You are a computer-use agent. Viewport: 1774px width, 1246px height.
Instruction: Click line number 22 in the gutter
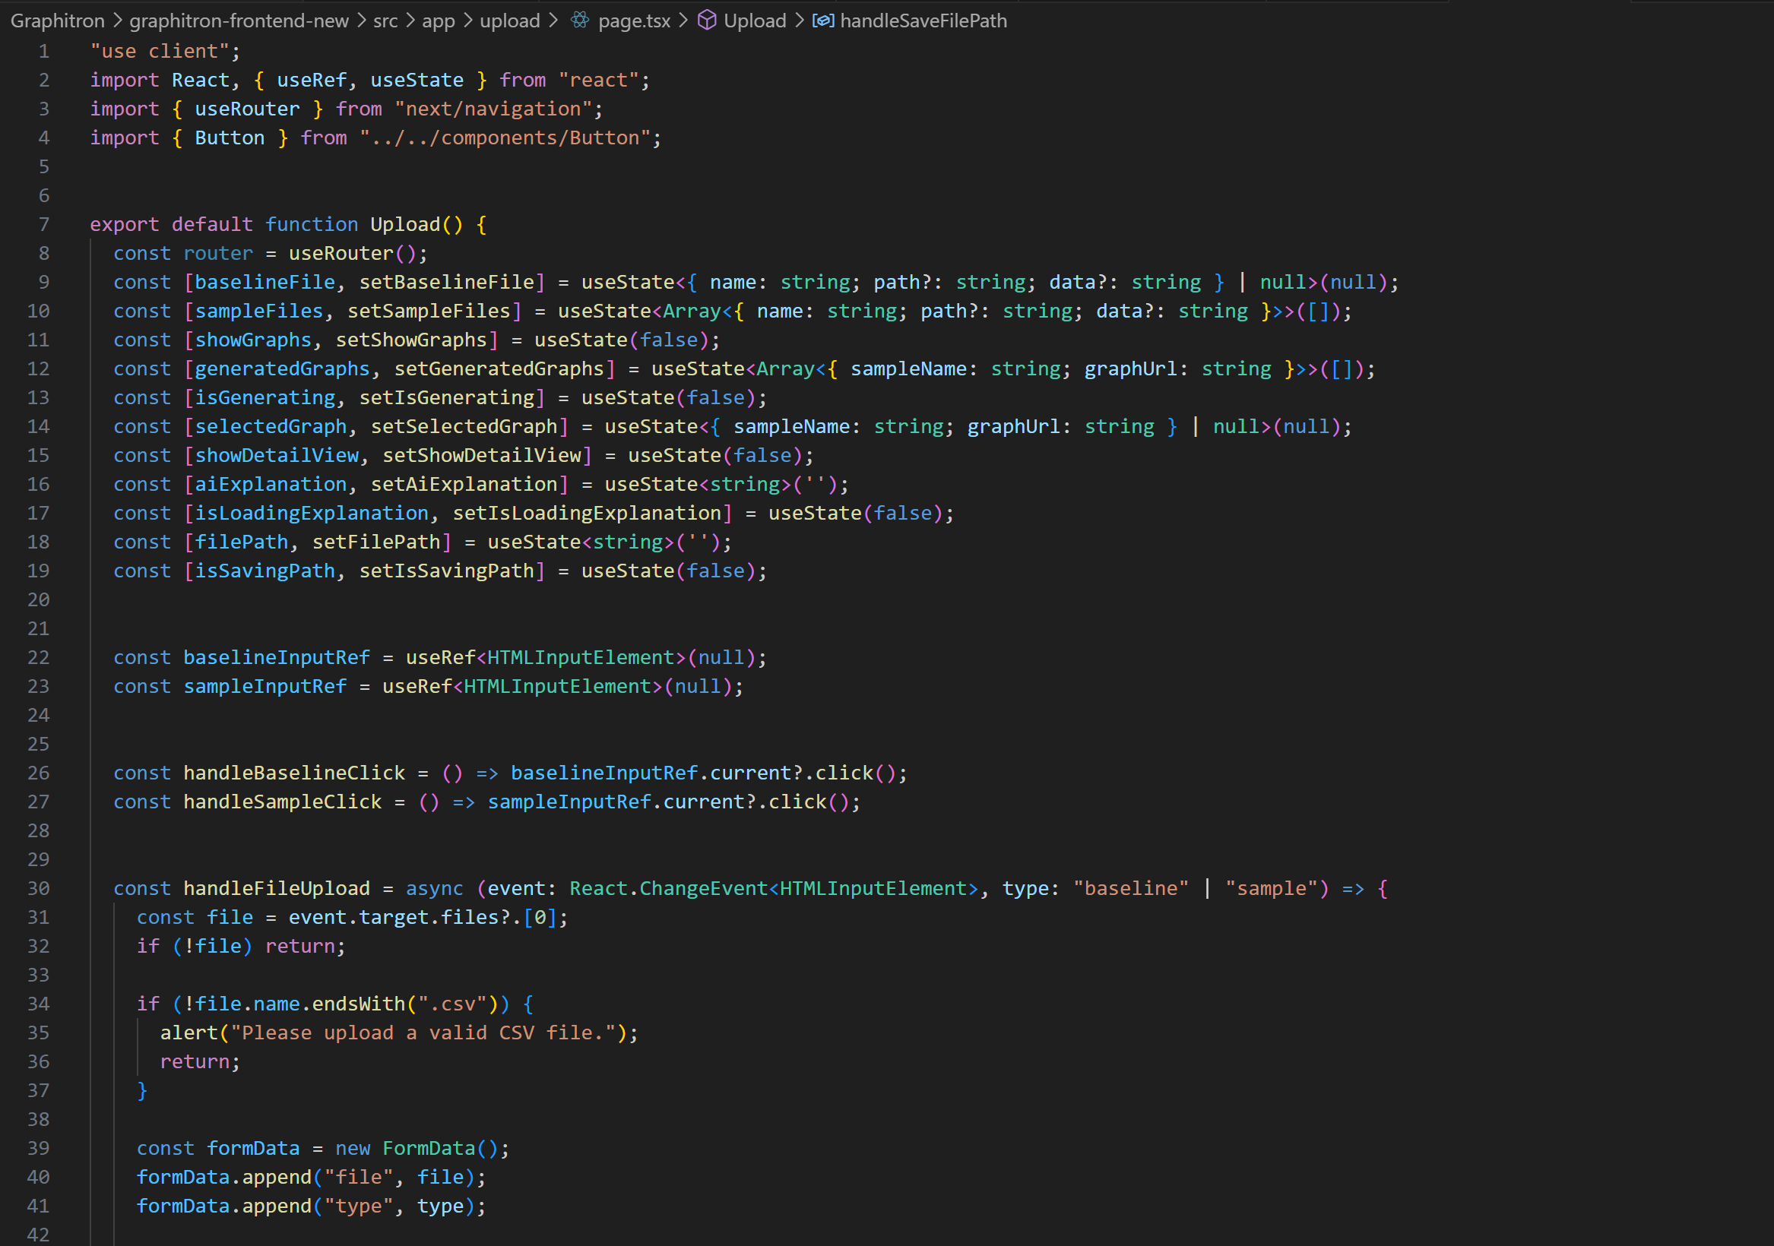[39, 657]
